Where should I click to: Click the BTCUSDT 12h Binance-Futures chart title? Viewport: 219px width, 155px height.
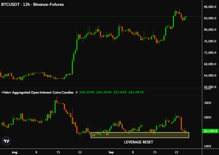(32, 5)
